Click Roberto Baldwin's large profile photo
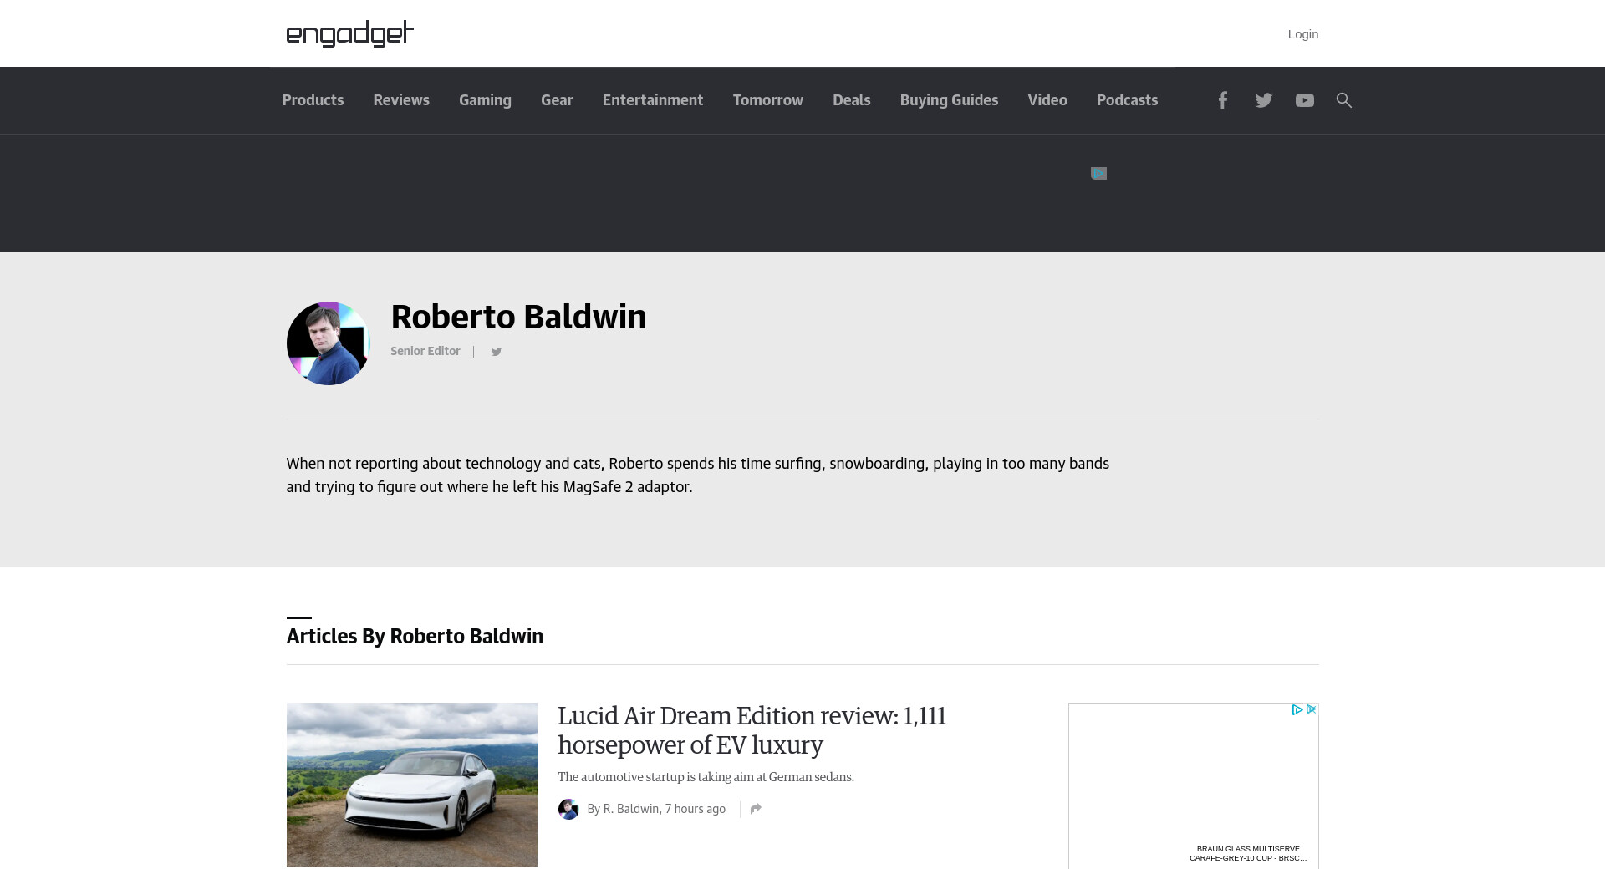 click(328, 343)
